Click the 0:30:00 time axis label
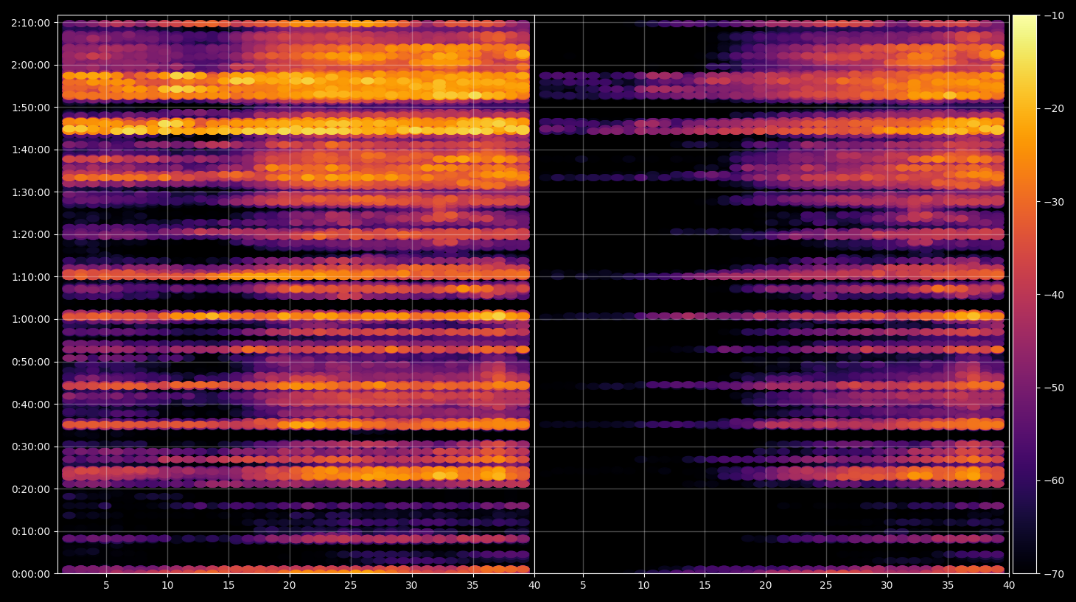 [x=30, y=447]
